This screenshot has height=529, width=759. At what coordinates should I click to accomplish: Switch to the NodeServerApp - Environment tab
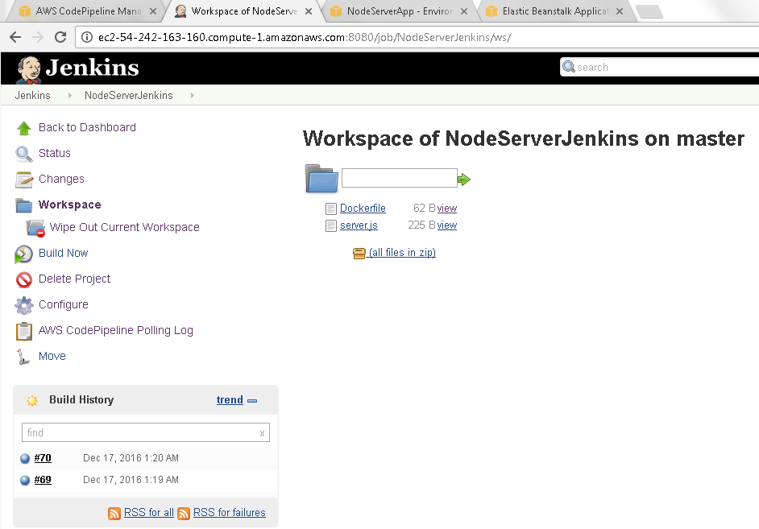(400, 11)
